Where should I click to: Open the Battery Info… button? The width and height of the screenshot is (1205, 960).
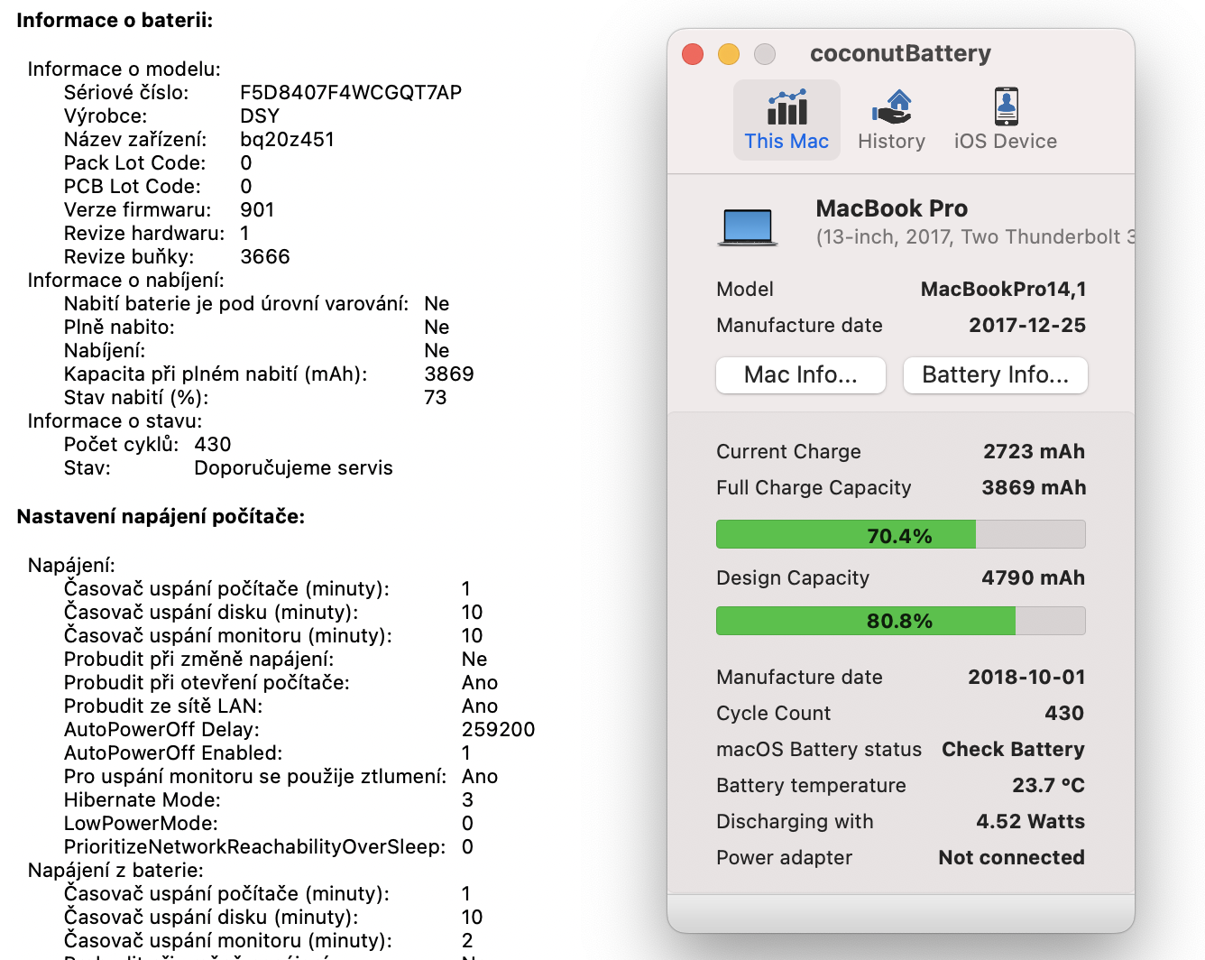click(996, 375)
